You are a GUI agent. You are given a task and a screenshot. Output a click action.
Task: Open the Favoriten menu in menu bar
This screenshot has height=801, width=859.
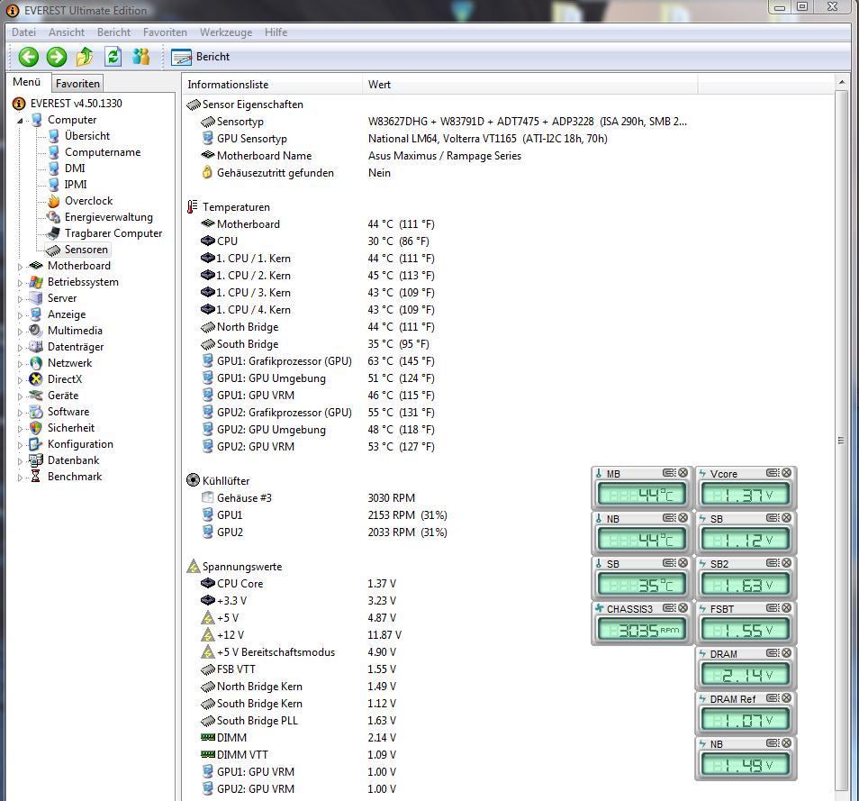(165, 32)
